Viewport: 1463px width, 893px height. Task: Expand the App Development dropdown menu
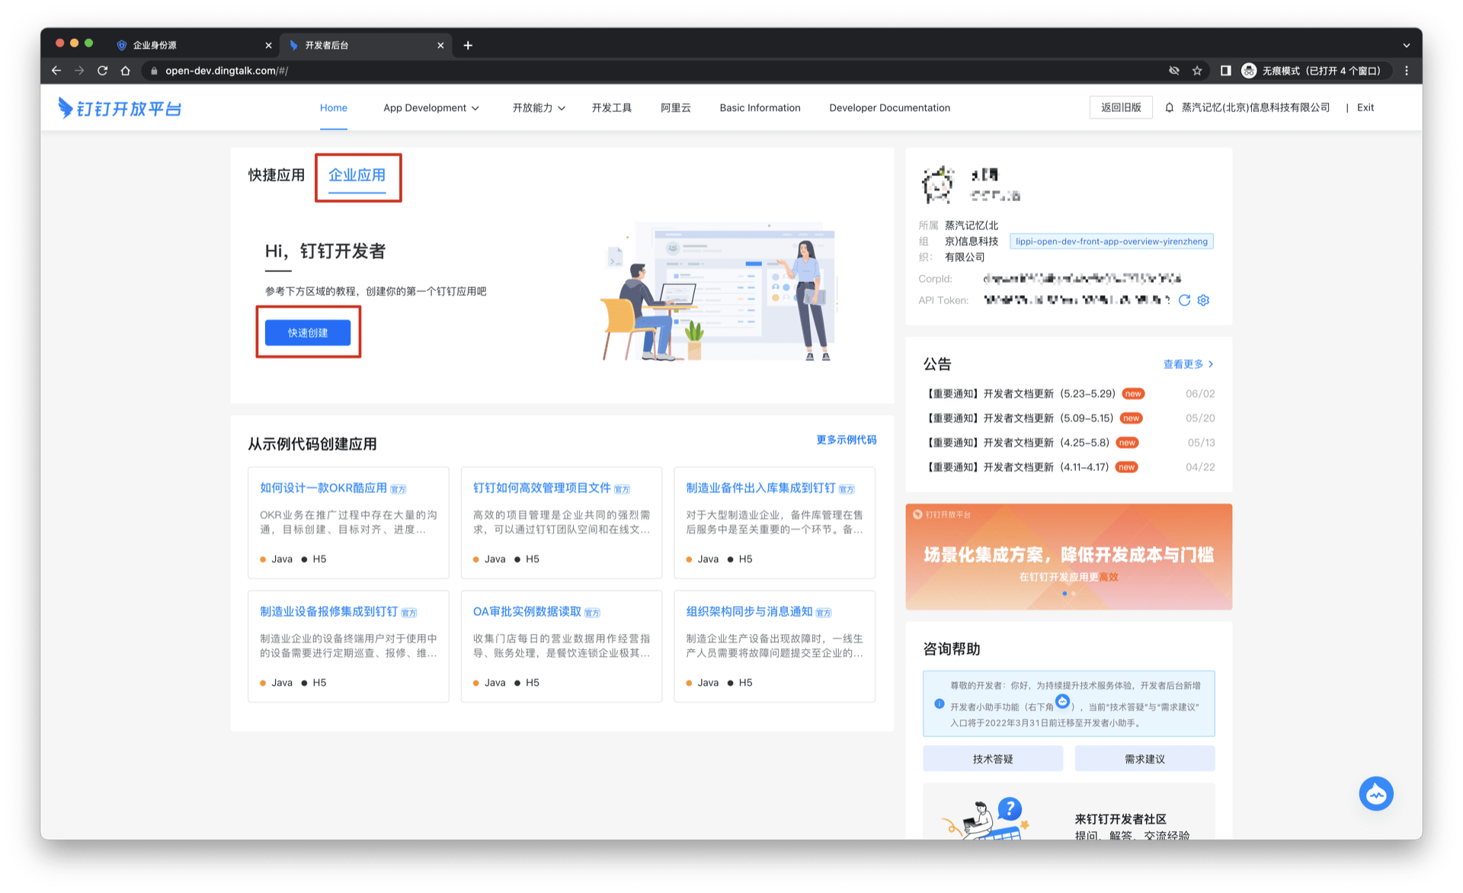click(431, 108)
